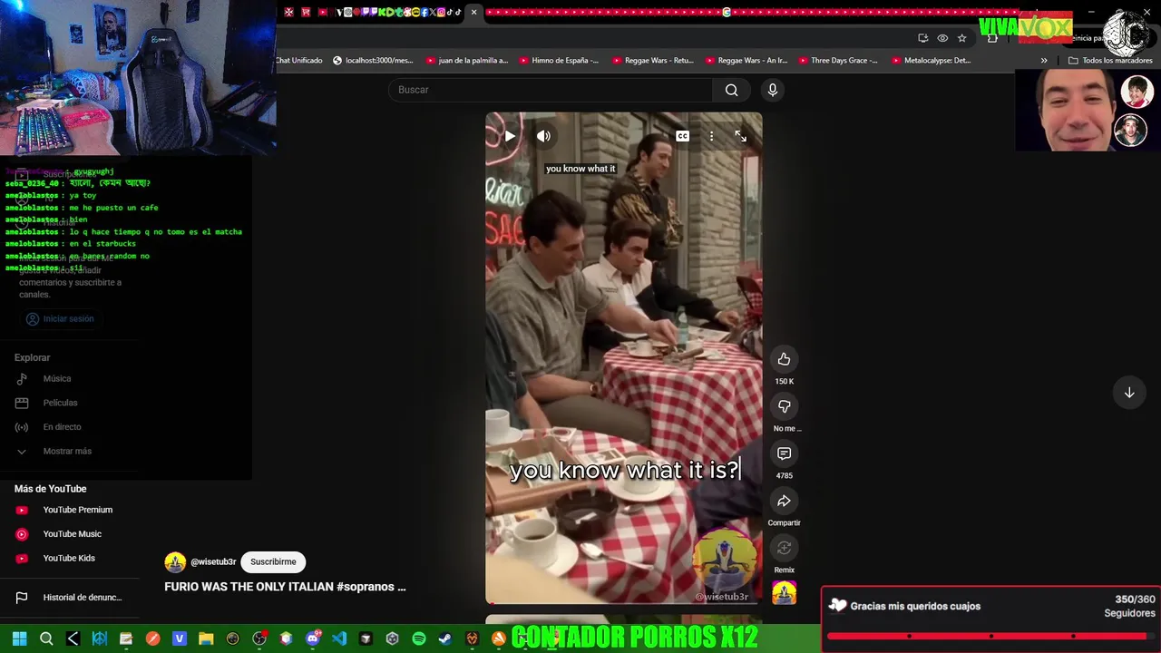Click the YouTube Buscar search field
The width and height of the screenshot is (1161, 653).
point(551,90)
